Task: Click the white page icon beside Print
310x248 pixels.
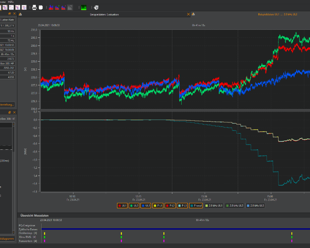Action: tap(41, 8)
